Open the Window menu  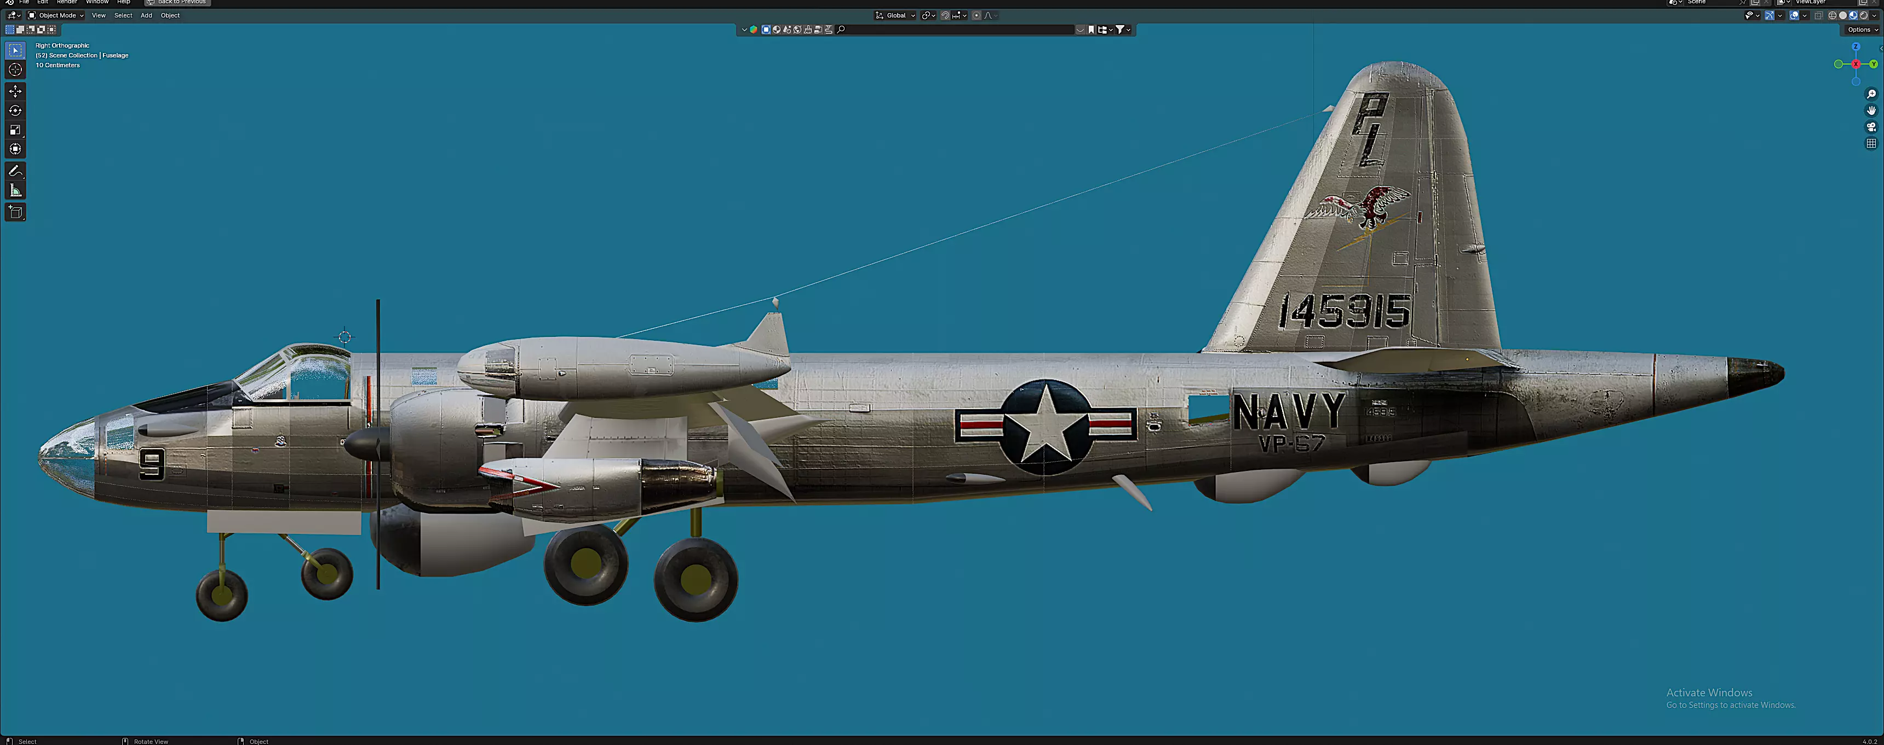pyautogui.click(x=97, y=2)
